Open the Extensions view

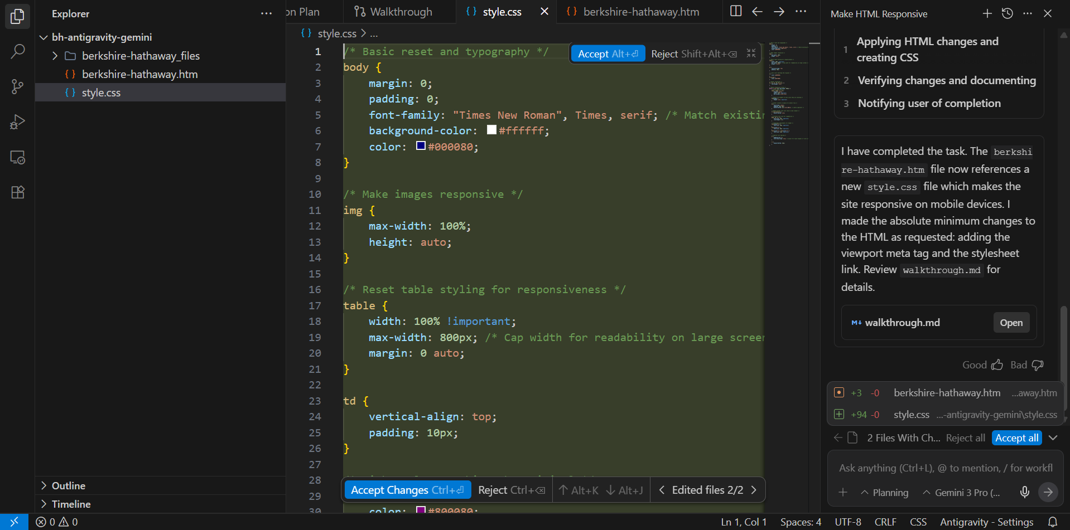click(17, 192)
